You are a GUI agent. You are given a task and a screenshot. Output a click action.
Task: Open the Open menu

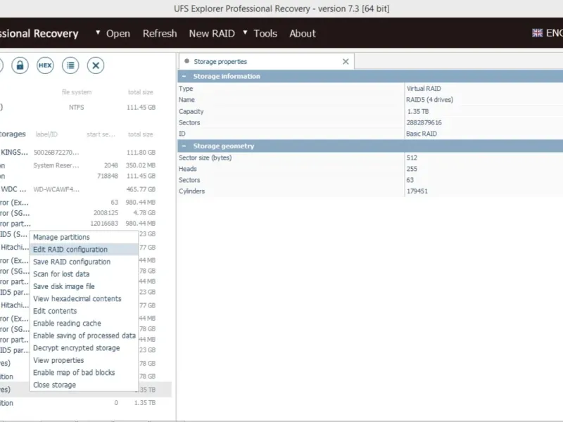point(118,33)
